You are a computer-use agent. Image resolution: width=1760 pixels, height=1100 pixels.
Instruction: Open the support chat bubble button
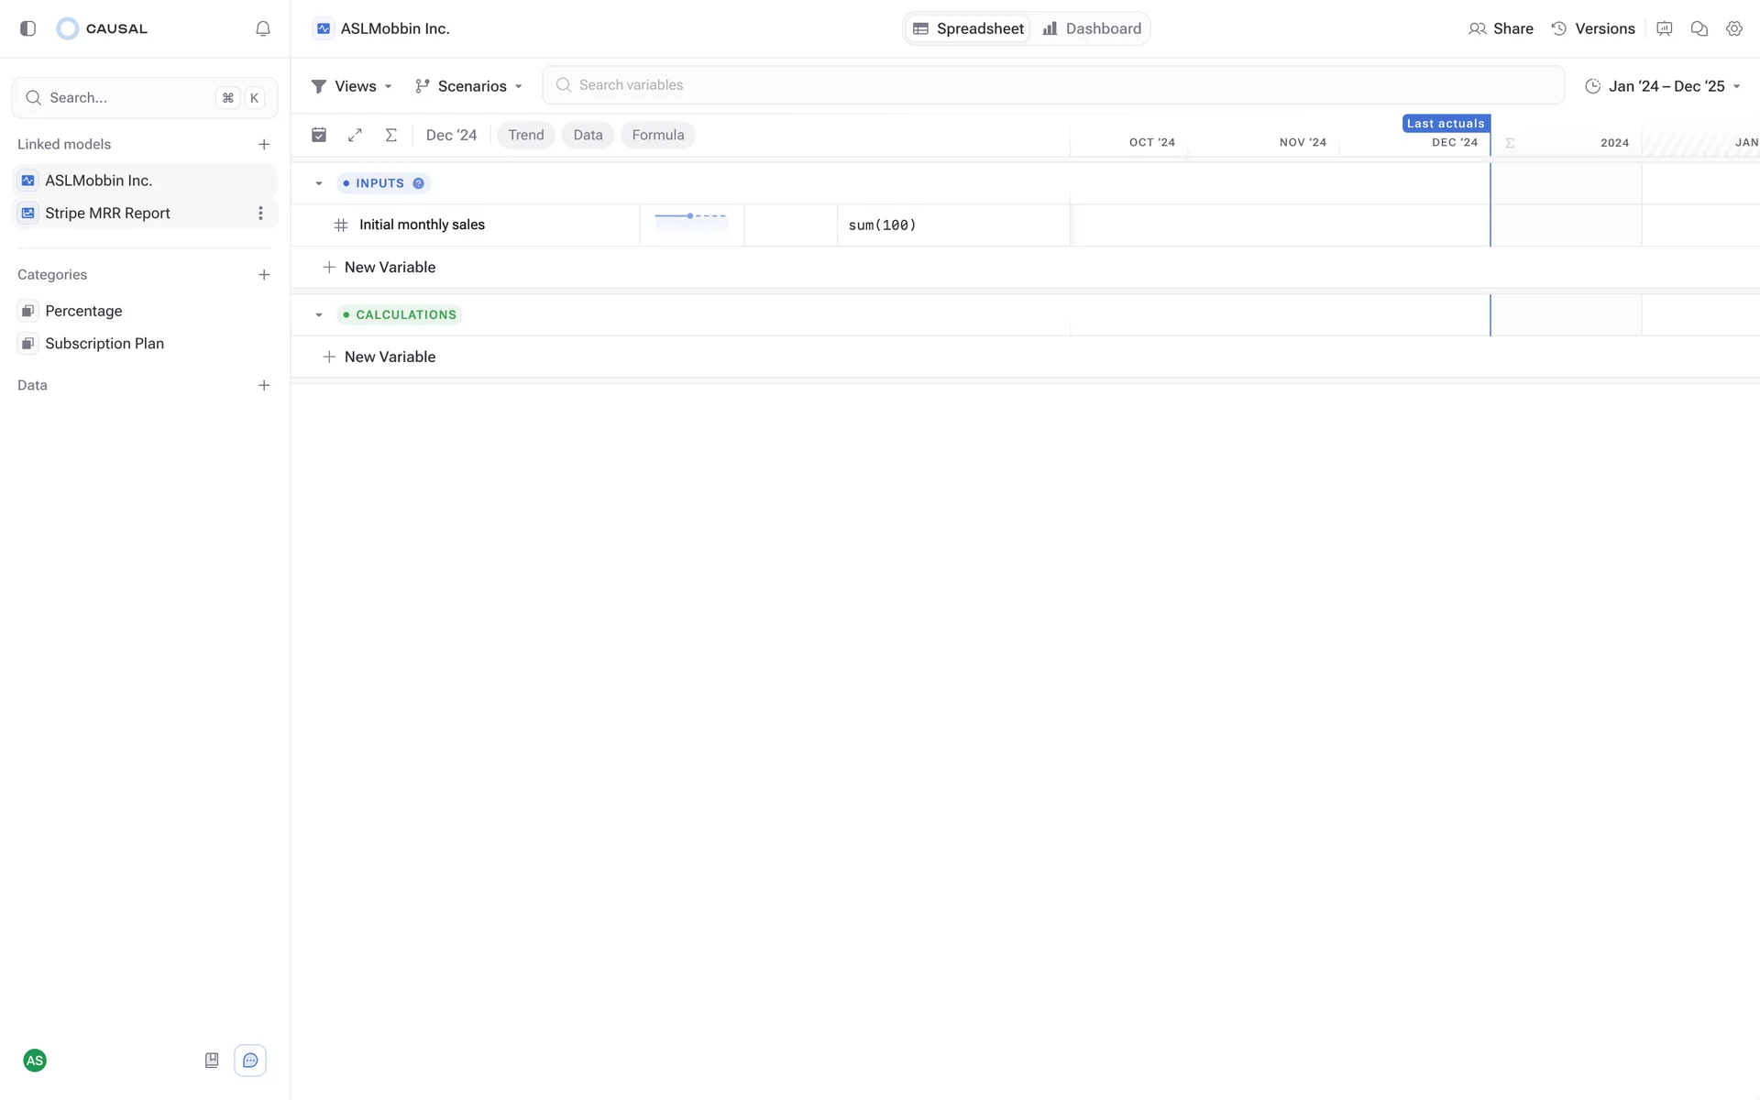(250, 1061)
